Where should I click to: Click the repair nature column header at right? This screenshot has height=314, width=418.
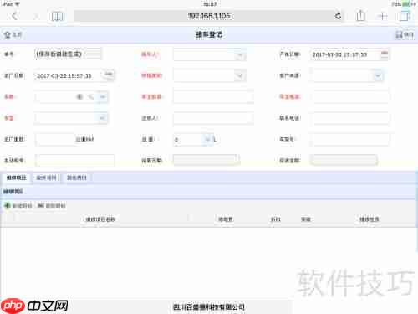(x=369, y=219)
